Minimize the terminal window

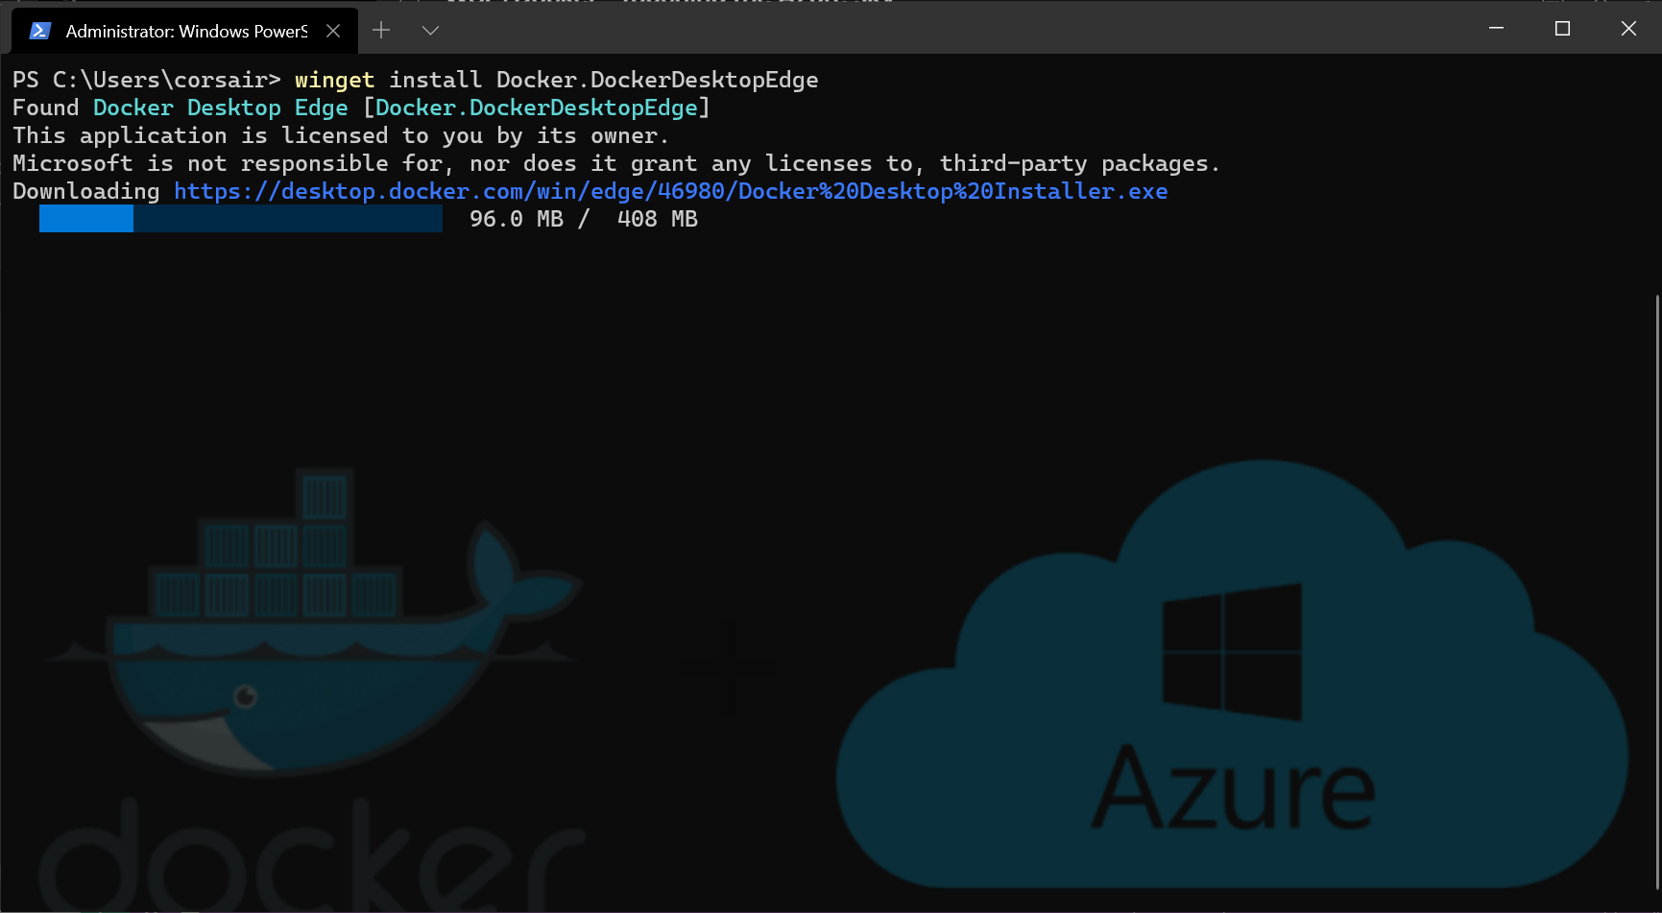[1496, 29]
